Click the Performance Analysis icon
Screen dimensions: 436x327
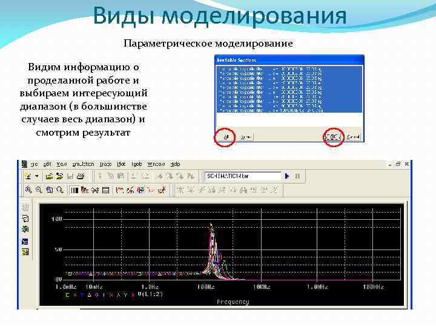click(x=95, y=190)
